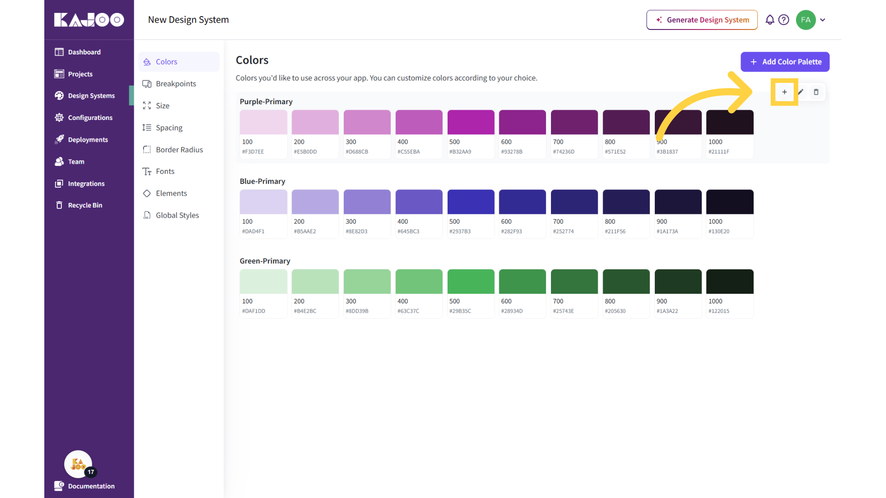
Task: Edit the Purple-Primary palette pencil icon
Action: pos(801,92)
